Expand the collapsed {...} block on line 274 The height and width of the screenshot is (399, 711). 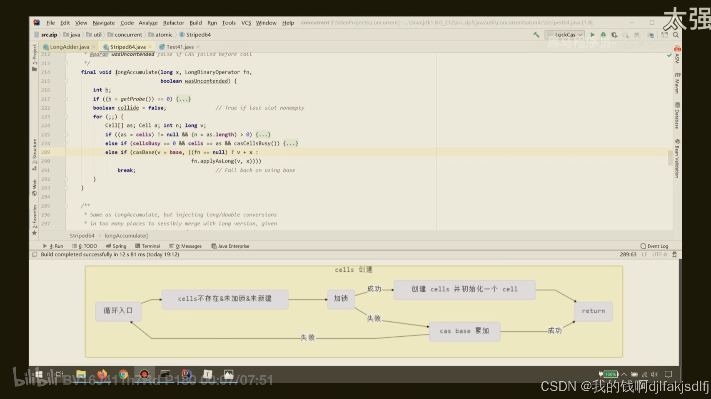291,143
